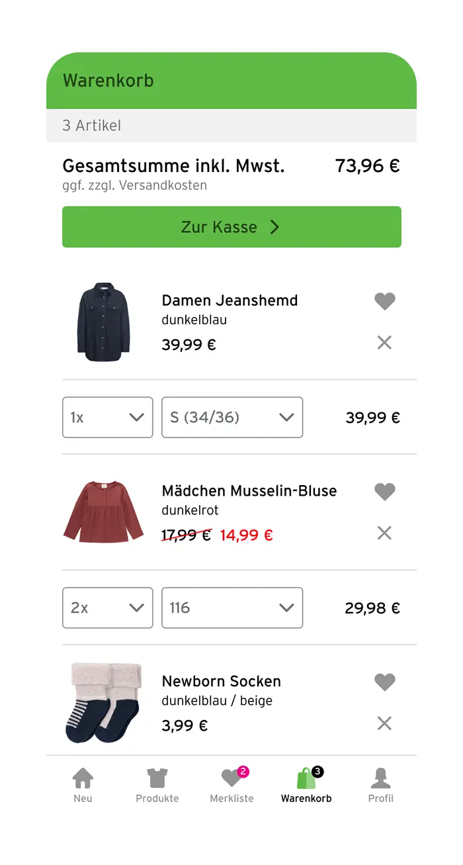Viewport: 463px width, 865px height.
Task: Open the size dropdown S (34/36)
Action: [x=232, y=418]
